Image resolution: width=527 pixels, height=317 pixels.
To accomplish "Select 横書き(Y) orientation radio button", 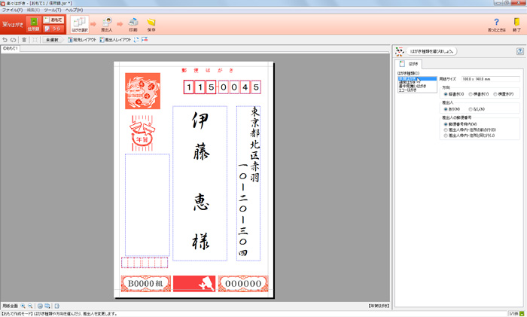I will pyautogui.click(x=471, y=94).
